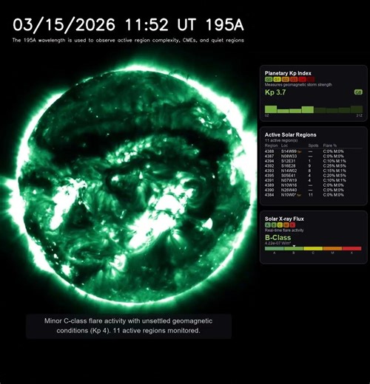Click the 195A wavelength description subtitle

tap(128, 40)
